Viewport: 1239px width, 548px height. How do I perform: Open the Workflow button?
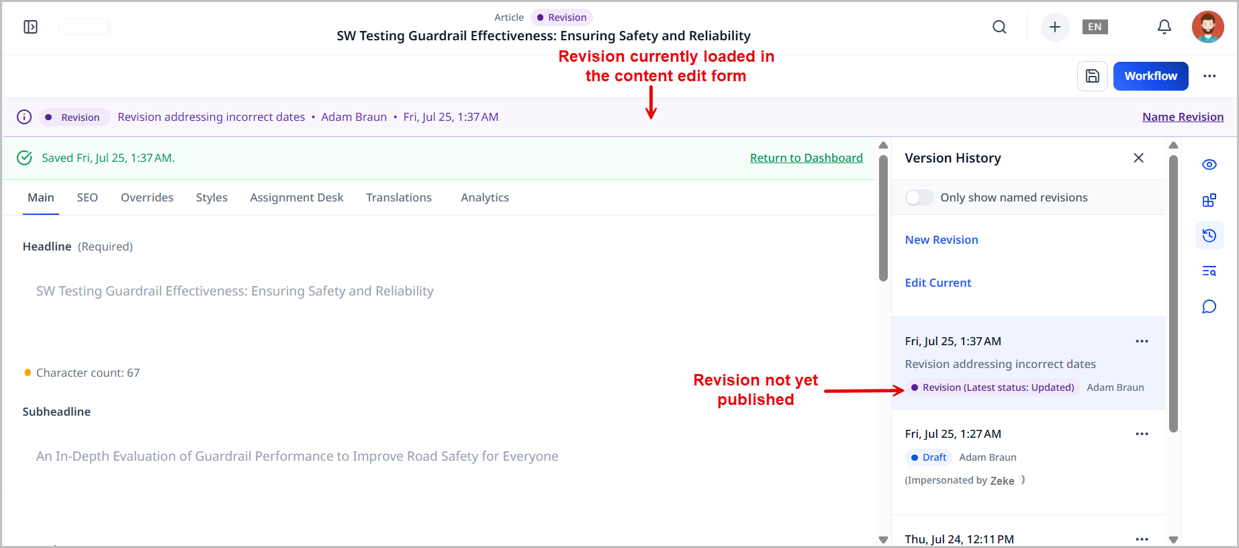1150,76
